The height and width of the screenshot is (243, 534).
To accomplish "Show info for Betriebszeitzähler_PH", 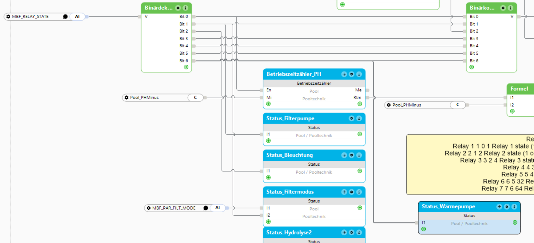I will [359, 74].
